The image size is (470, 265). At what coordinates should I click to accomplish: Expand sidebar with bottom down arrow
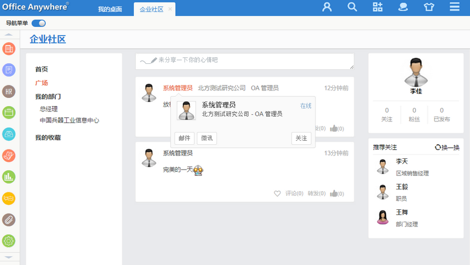point(9,257)
